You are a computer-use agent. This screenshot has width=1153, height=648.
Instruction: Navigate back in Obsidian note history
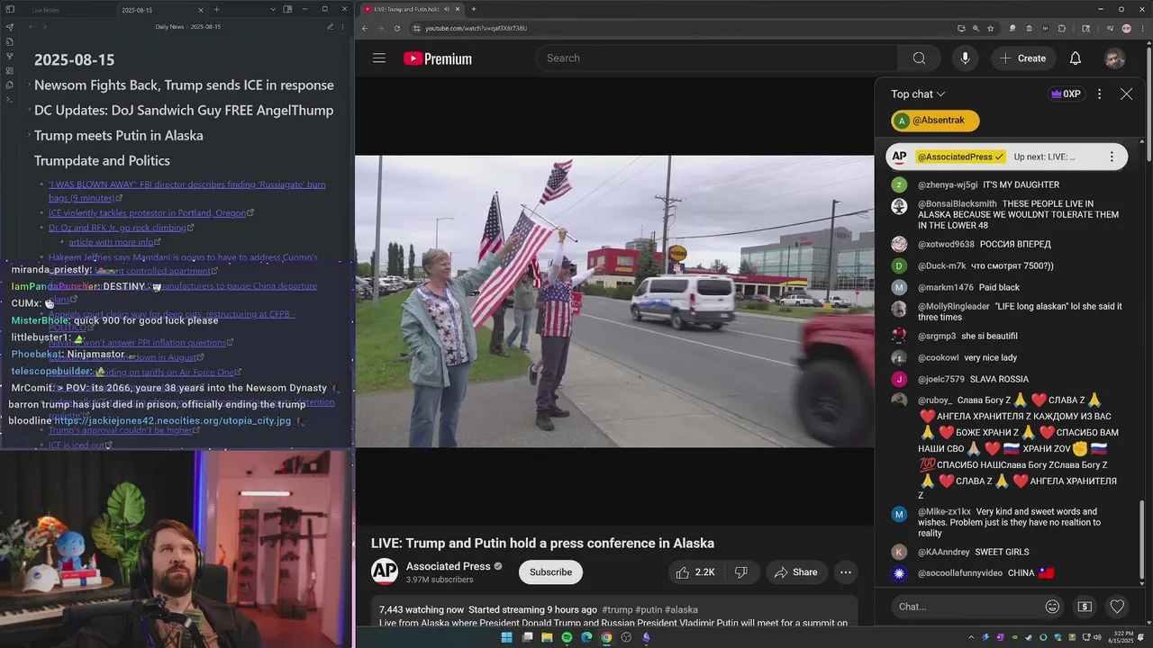(x=31, y=27)
